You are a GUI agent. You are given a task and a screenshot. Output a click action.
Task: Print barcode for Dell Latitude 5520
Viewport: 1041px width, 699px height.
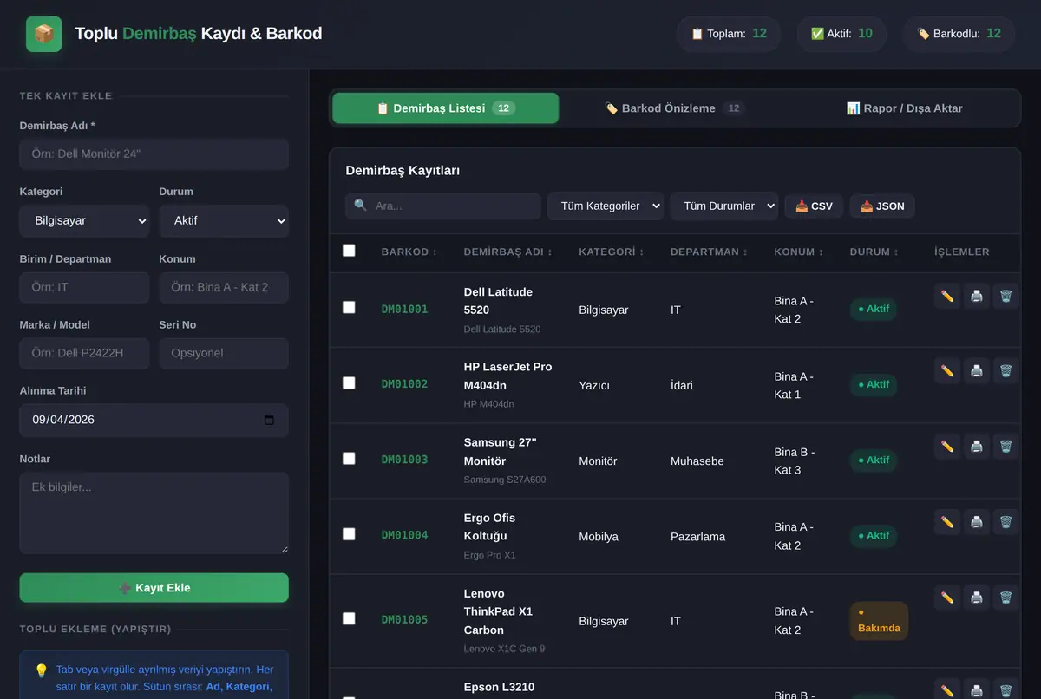[977, 296]
